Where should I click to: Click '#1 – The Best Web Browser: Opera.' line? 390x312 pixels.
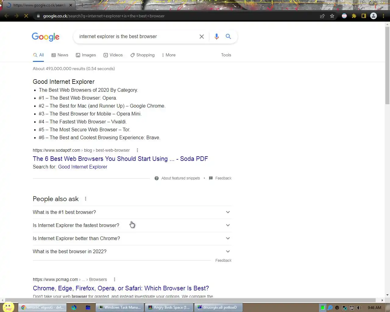(x=78, y=98)
